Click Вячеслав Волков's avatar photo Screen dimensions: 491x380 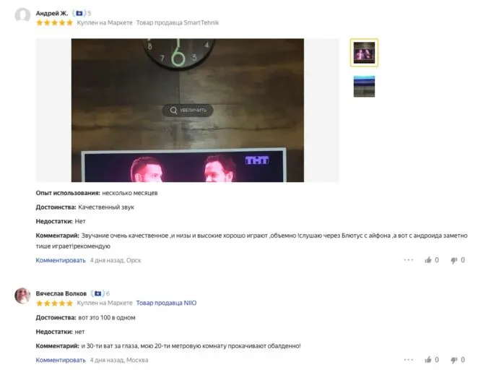click(x=22, y=295)
